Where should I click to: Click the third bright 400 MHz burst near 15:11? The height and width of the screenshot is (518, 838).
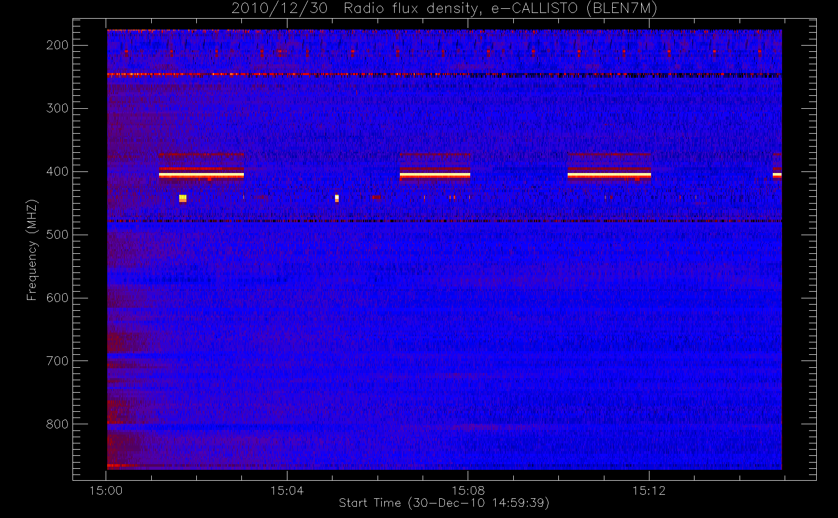(x=609, y=175)
